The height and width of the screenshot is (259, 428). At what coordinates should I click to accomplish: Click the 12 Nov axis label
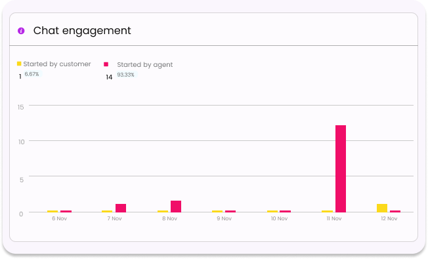[x=389, y=218]
